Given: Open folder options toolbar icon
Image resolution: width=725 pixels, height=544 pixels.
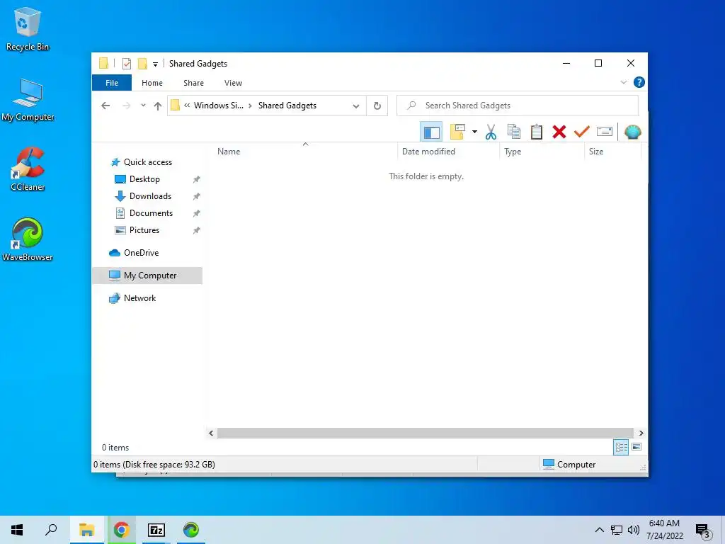Looking at the screenshot, I should point(457,132).
